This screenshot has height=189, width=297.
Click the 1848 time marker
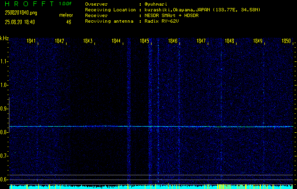229,41
